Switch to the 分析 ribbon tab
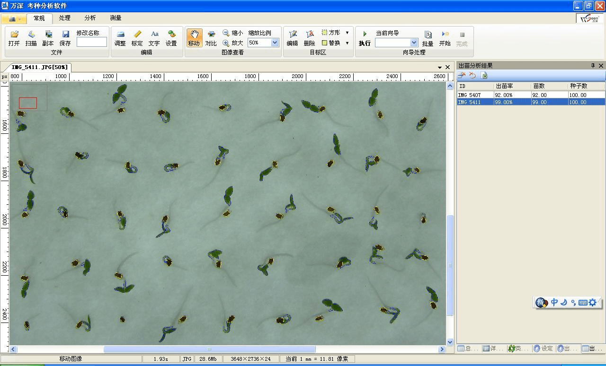The height and width of the screenshot is (366, 606). [x=90, y=18]
